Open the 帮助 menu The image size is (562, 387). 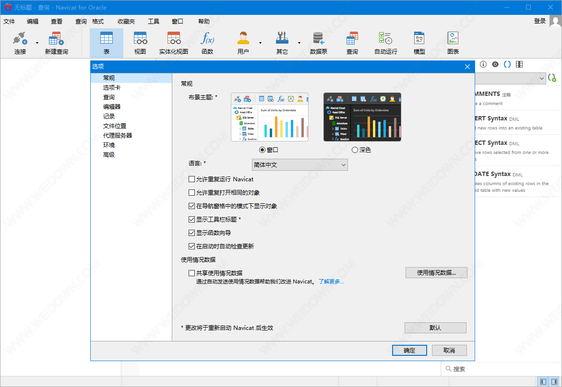click(204, 22)
